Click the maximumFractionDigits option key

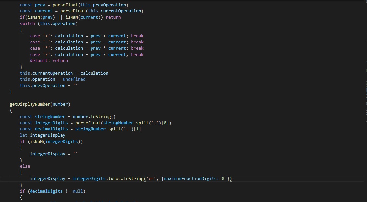point(191,179)
